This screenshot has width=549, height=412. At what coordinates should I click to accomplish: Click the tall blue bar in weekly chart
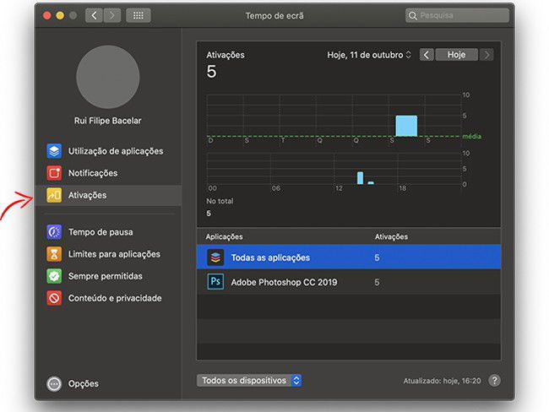(x=406, y=126)
